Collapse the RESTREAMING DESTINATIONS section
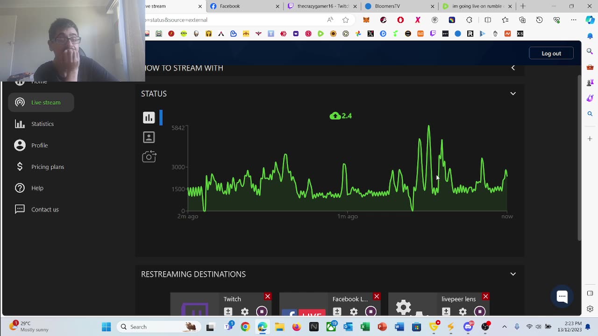The image size is (598, 336). click(513, 274)
